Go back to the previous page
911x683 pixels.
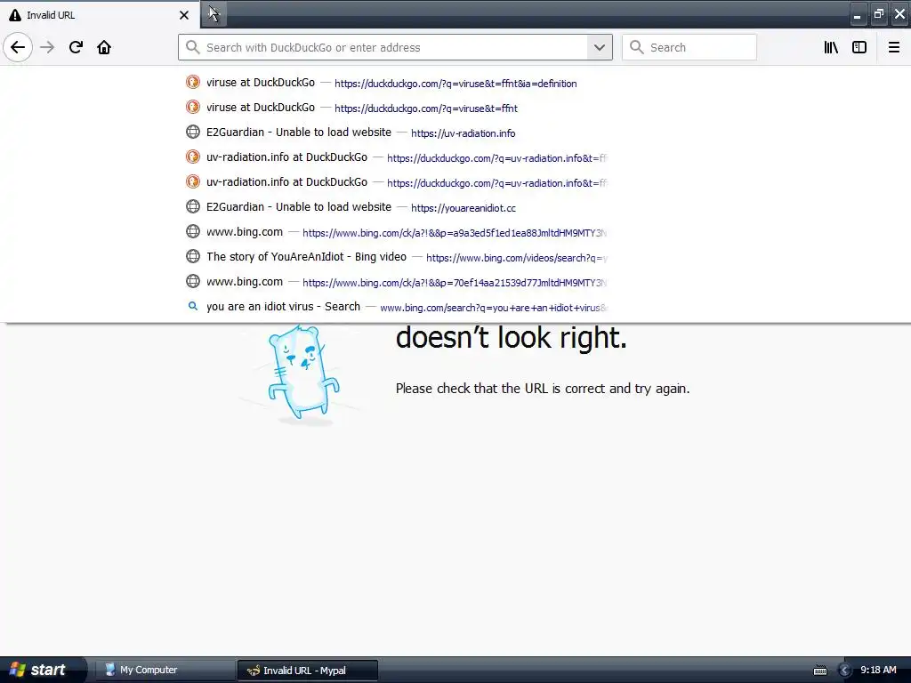(x=18, y=47)
